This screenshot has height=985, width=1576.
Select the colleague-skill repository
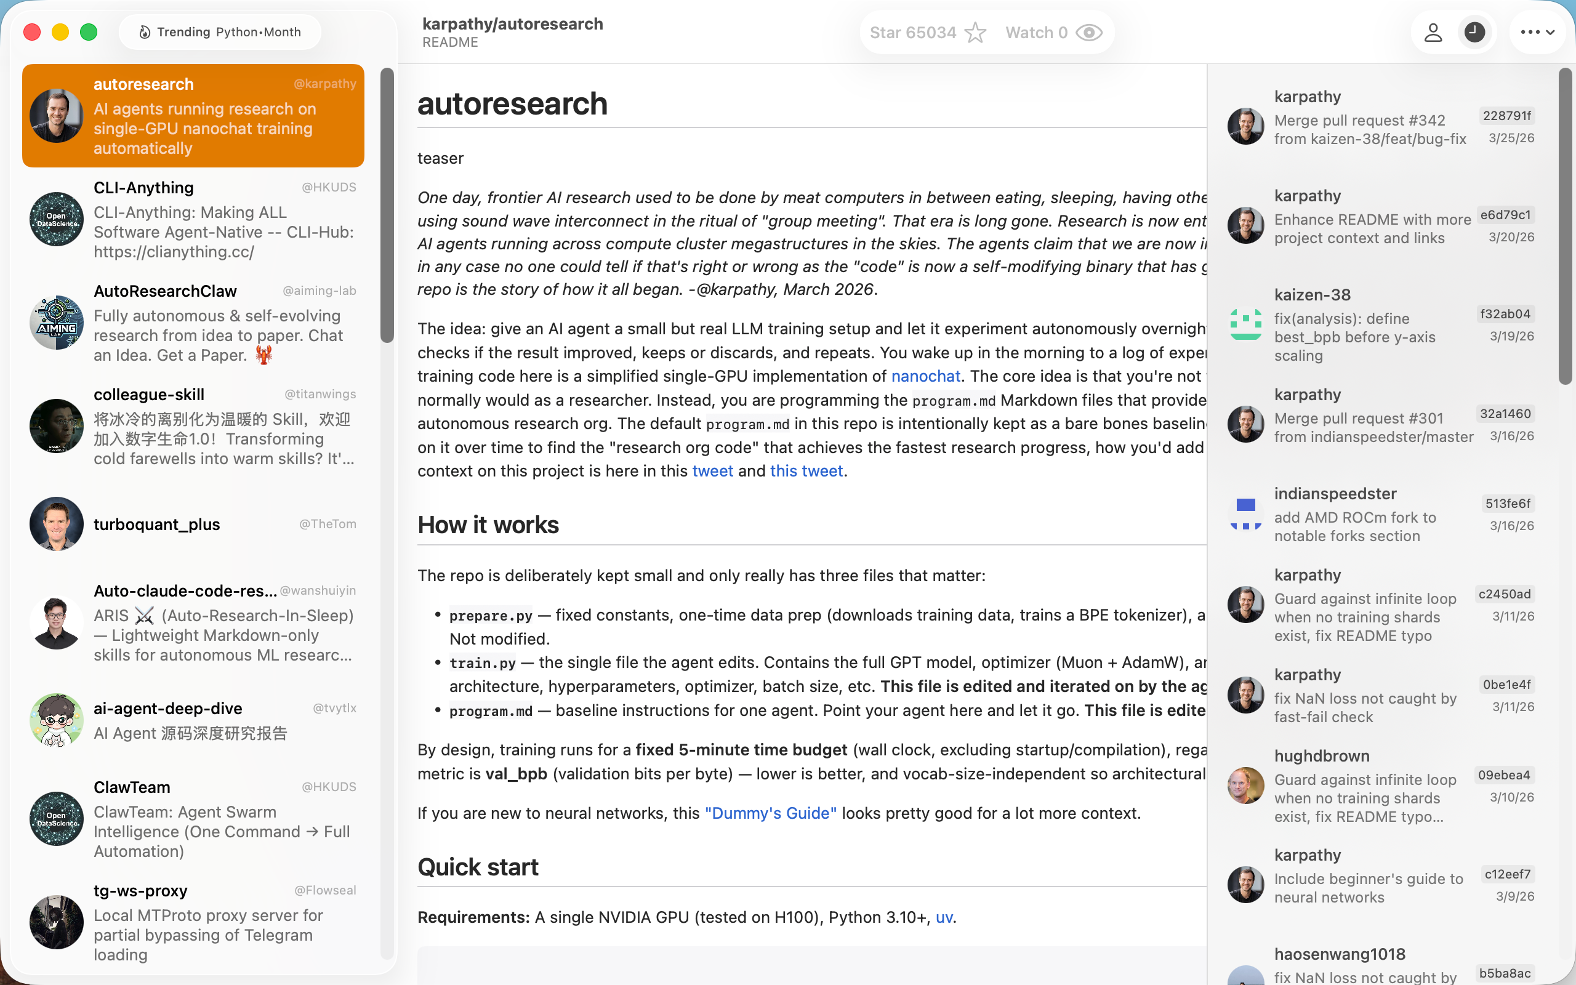[193, 427]
